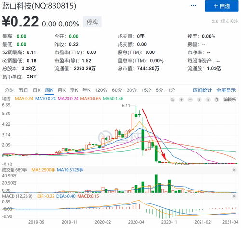Switch to 日K chart tab
Screen dimensions: 241x228
tap(37, 90)
